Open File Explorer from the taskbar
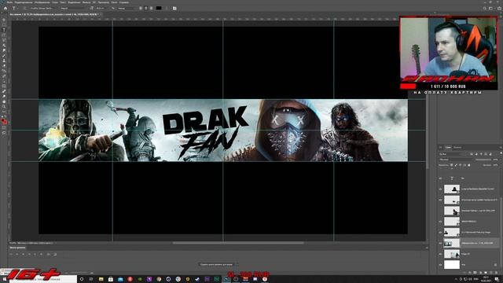503x283 pixels. point(101,279)
